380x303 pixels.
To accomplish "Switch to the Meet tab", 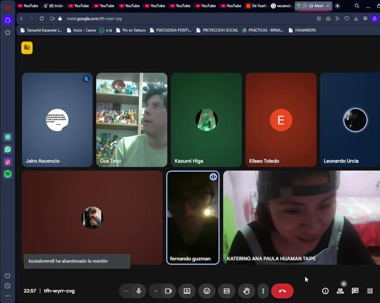I will 314,6.
